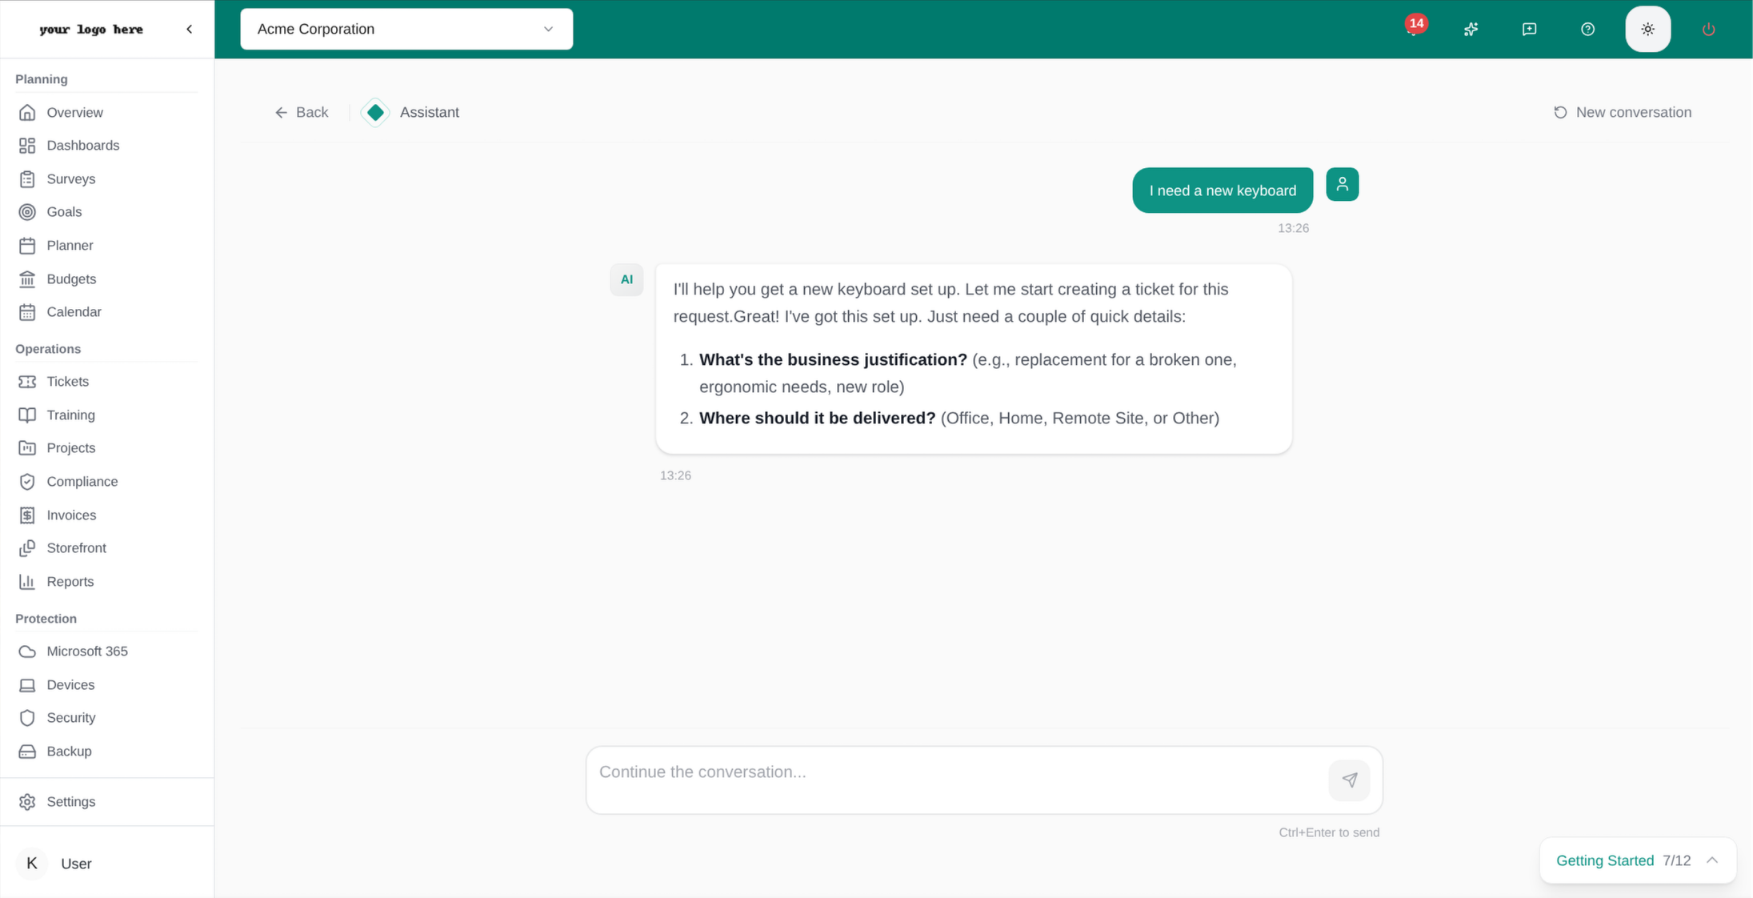The width and height of the screenshot is (1753, 898).
Task: Open the AI sparkles icon in header
Action: click(x=1471, y=30)
